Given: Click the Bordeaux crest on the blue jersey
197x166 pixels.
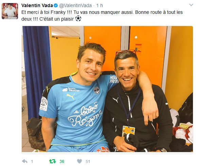Looking at the screenshot, I should (96, 90).
